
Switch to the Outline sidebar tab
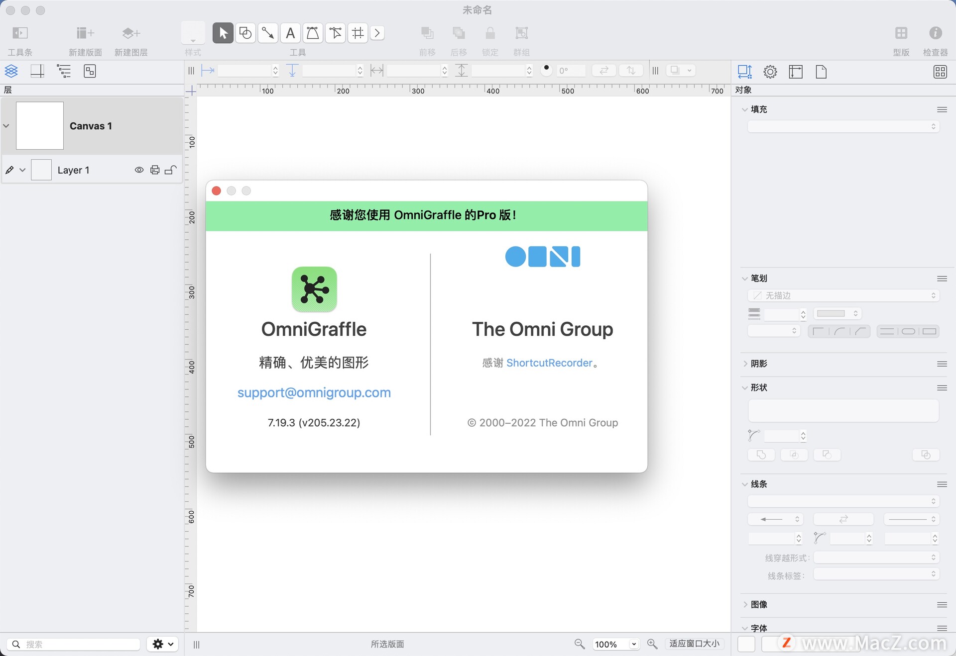(x=64, y=71)
